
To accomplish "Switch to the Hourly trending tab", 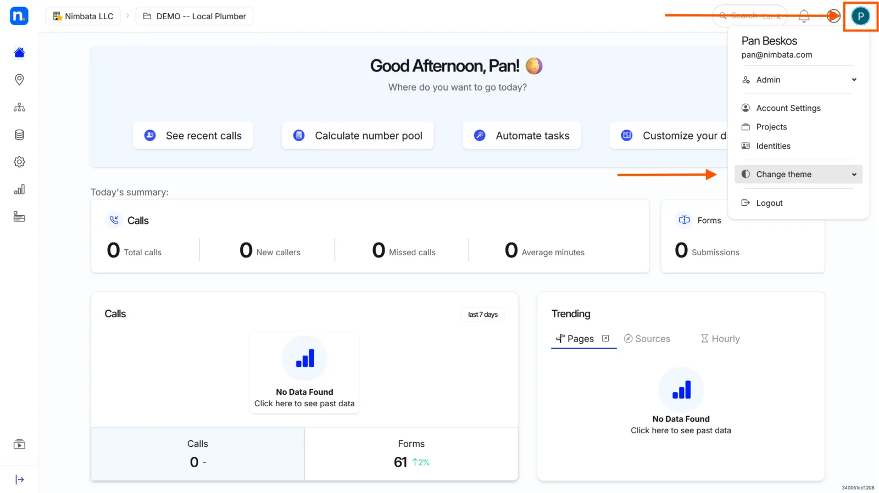I will coord(720,339).
